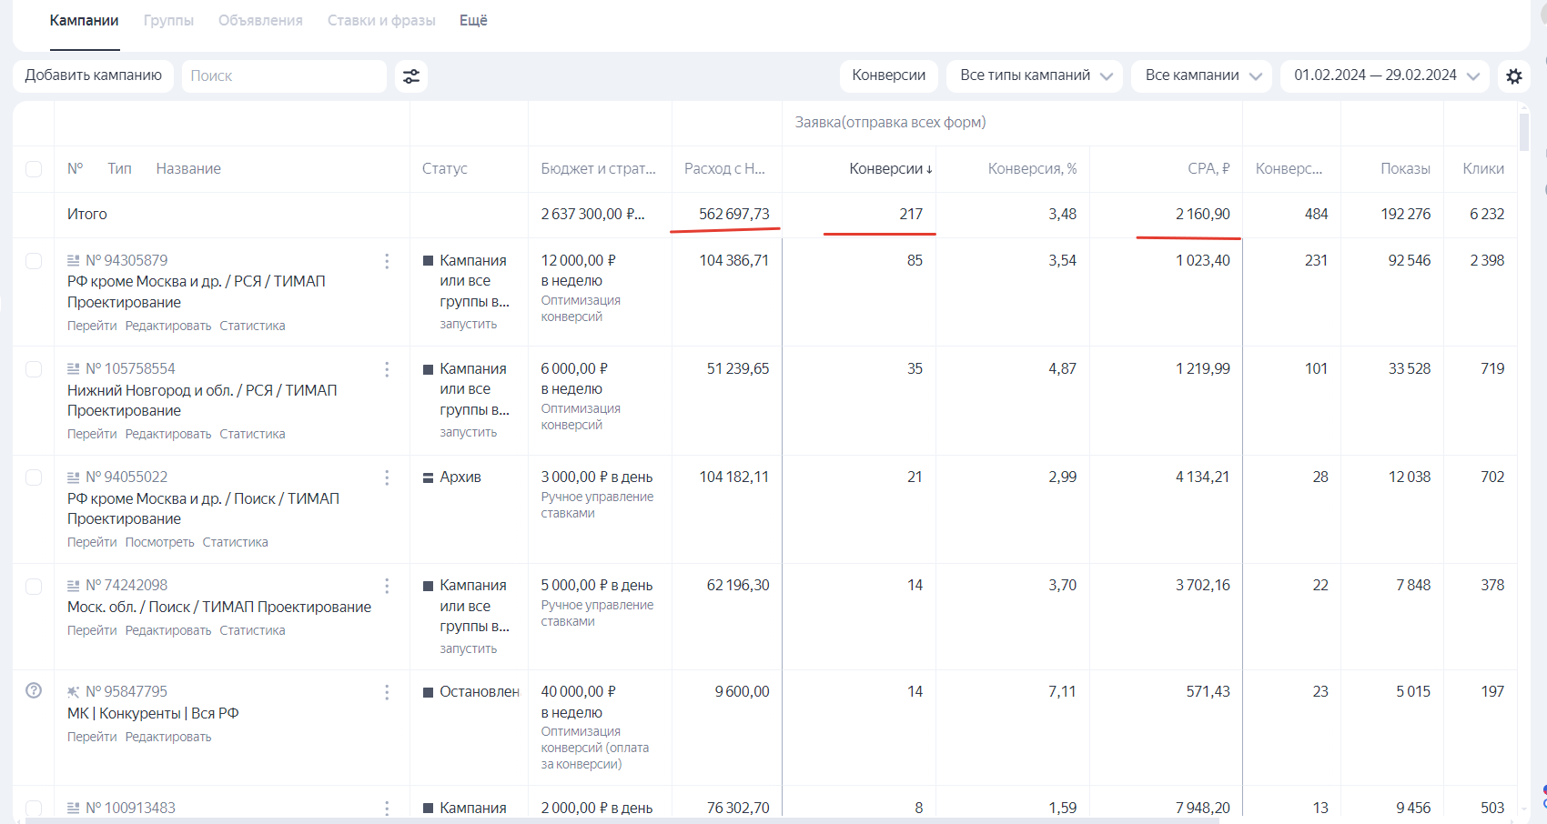Check the box for campaign 94305879
Image resolution: width=1547 pixels, height=824 pixels.
pos(34,261)
